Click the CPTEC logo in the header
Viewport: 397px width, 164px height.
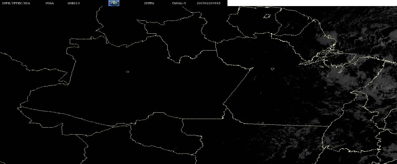click(x=114, y=3)
